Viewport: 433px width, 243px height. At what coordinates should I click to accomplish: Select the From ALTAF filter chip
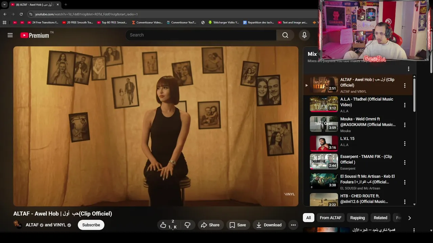tap(331, 218)
